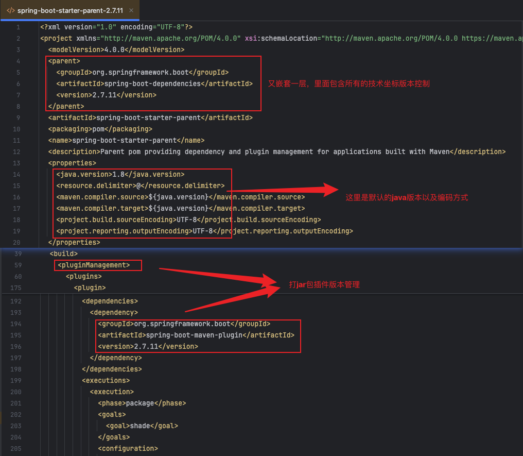Click the <resource.delimiter>@ line
523x456 pixels.
[x=141, y=186]
